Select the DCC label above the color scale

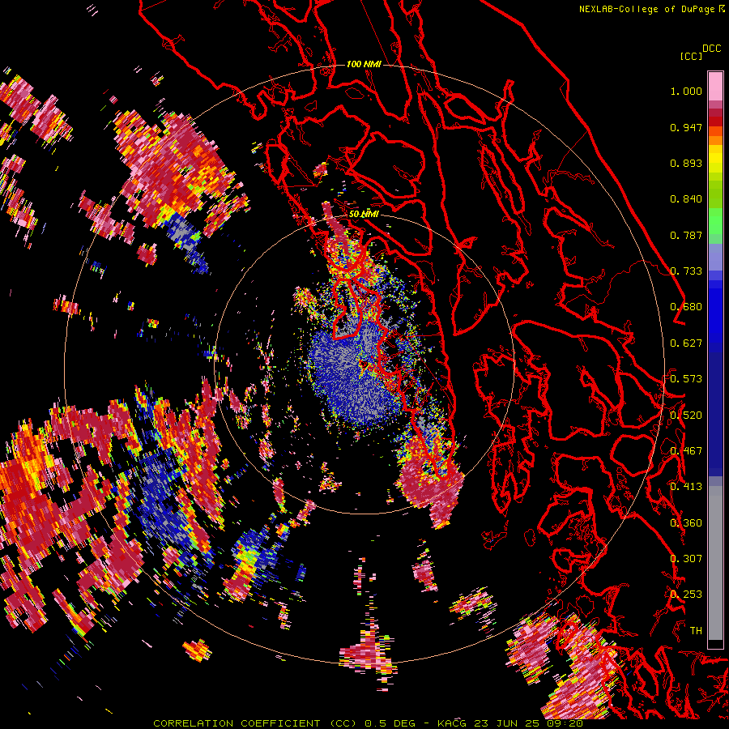tap(711, 49)
